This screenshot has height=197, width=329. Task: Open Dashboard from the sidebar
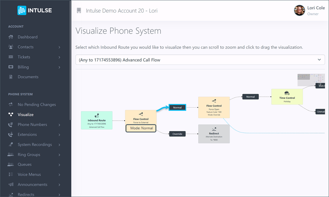pyautogui.click(x=27, y=37)
